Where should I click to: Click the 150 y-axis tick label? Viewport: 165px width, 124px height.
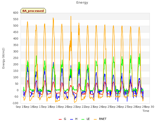click(16, 71)
